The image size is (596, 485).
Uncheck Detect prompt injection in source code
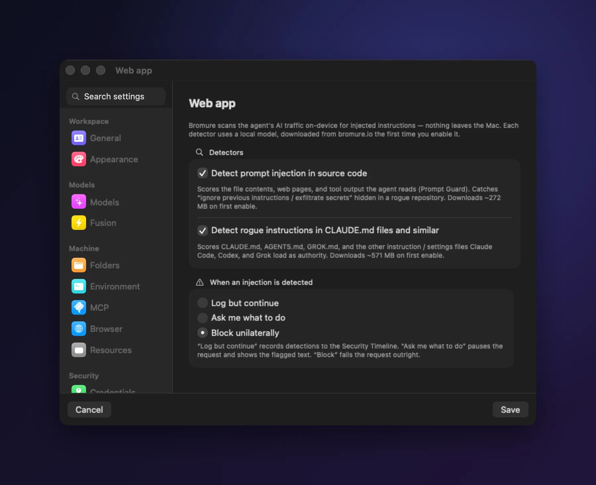(203, 173)
